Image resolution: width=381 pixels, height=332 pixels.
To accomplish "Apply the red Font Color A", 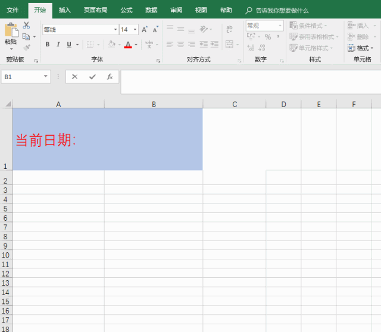I will pos(128,45).
